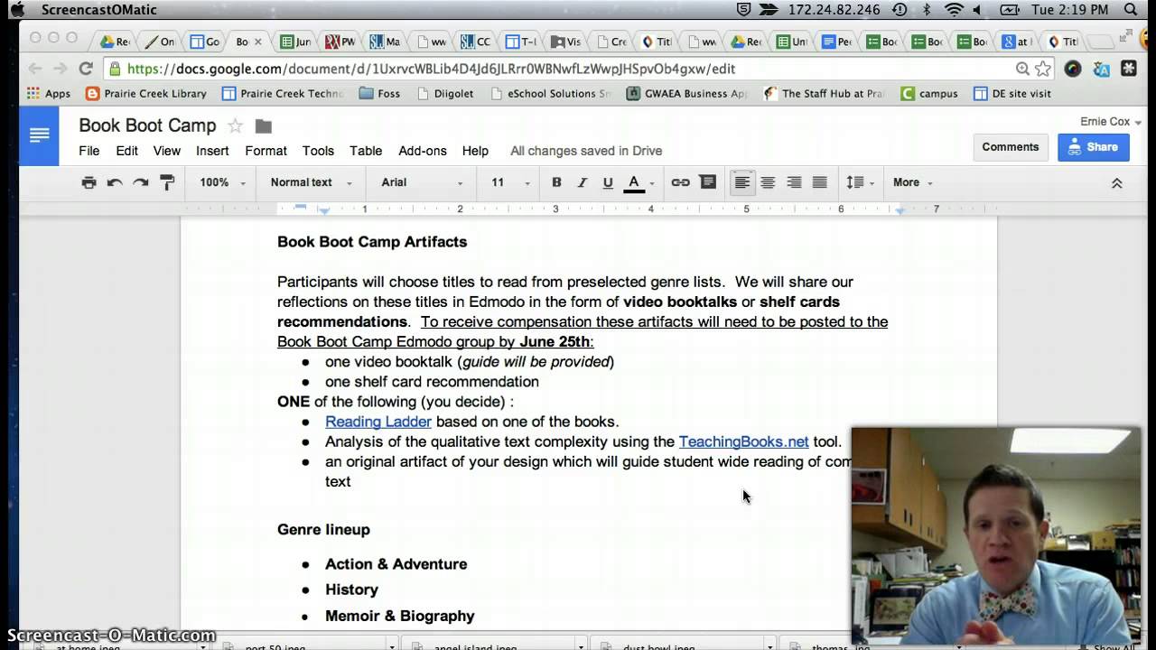
Task: Open the Normal text style dropdown
Action: 311,182
